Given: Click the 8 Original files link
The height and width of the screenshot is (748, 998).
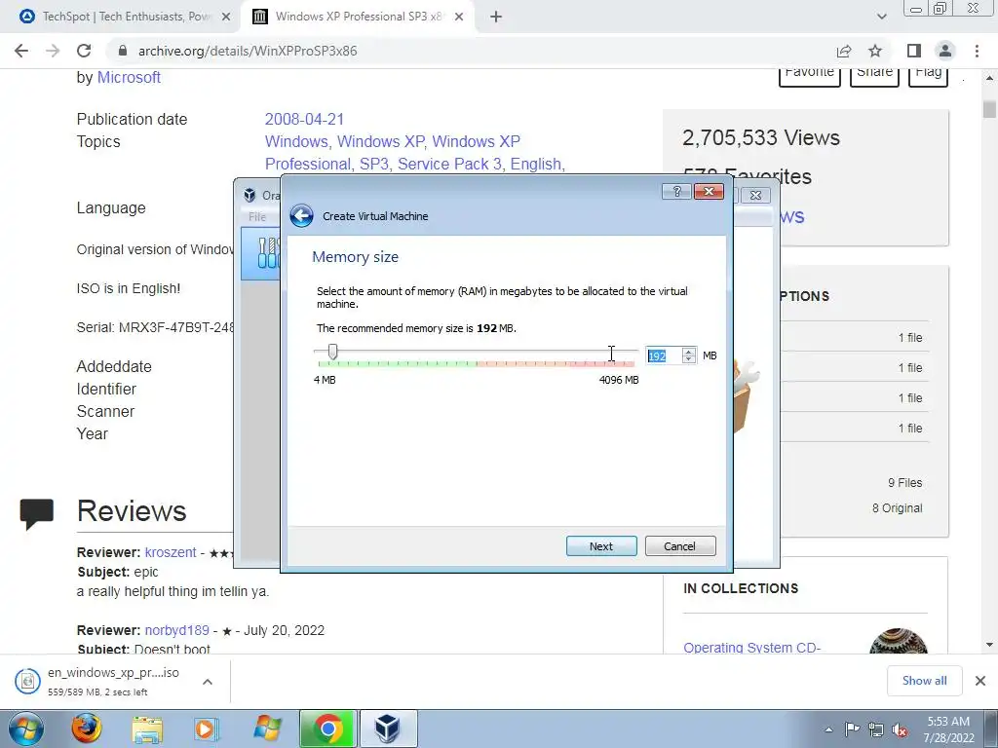Looking at the screenshot, I should [x=898, y=508].
